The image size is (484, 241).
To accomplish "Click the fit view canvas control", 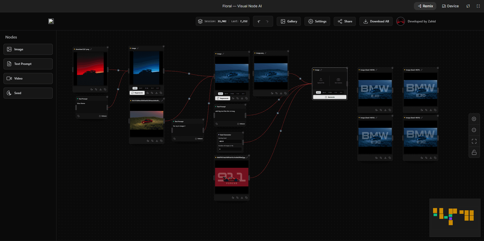I will tap(474, 141).
